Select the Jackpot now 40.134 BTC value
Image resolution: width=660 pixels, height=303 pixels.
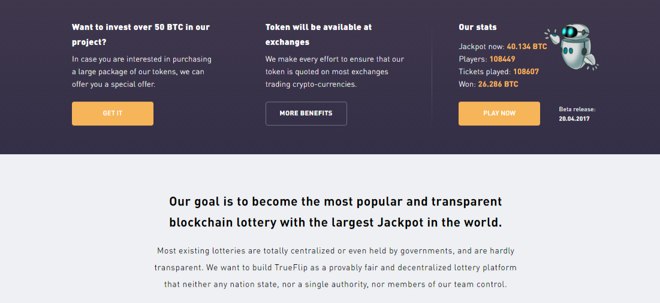(x=526, y=47)
